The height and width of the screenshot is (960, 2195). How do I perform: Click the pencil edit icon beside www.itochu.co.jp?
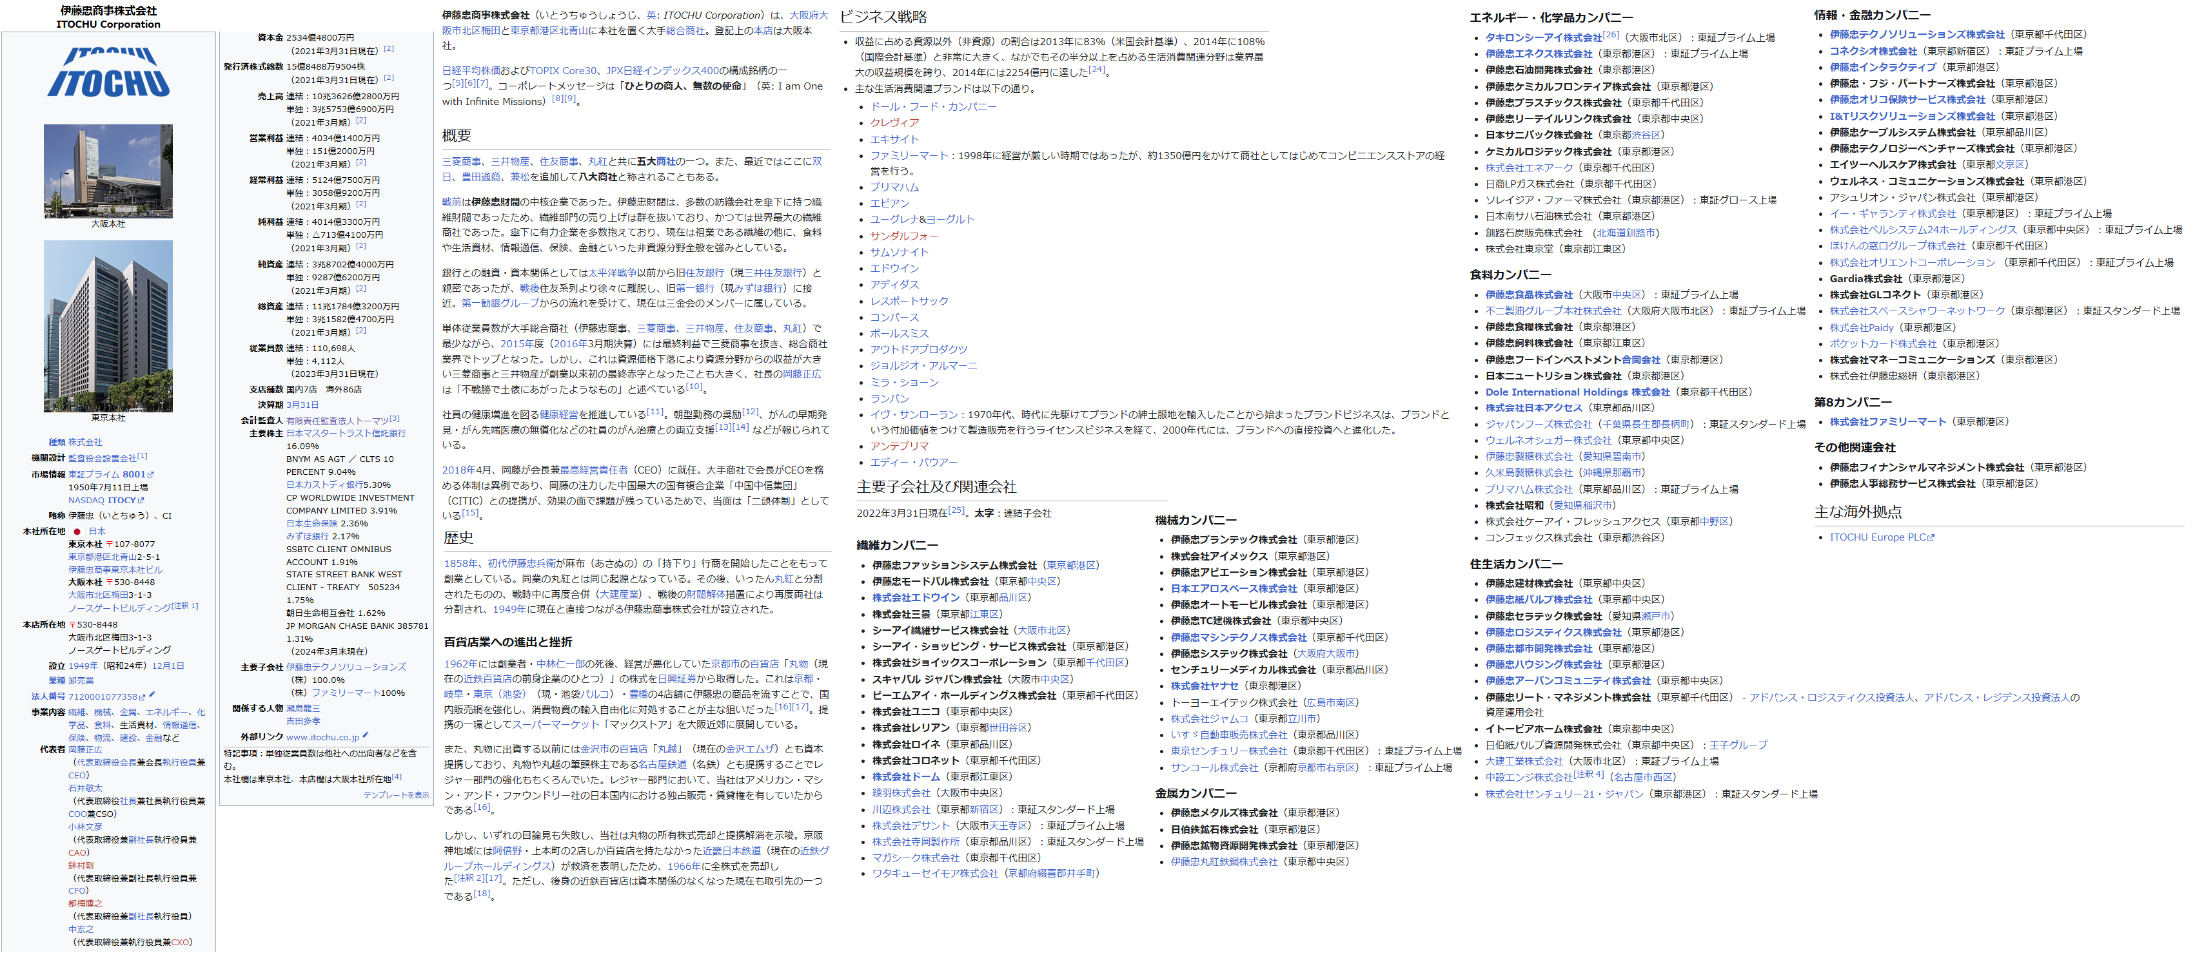(366, 735)
